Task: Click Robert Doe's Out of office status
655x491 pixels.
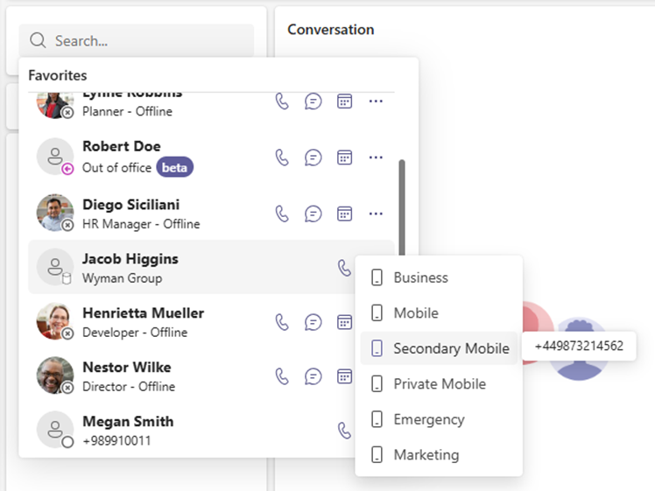Action: [117, 168]
